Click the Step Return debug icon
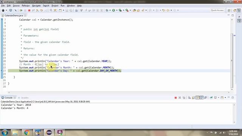Image resolution: width=242 pixels, height=136 pixels. [x=46, y=10]
